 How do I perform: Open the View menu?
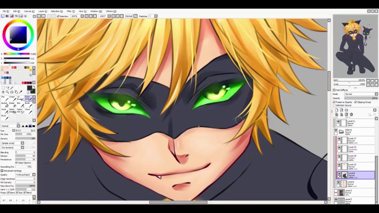coord(82,11)
